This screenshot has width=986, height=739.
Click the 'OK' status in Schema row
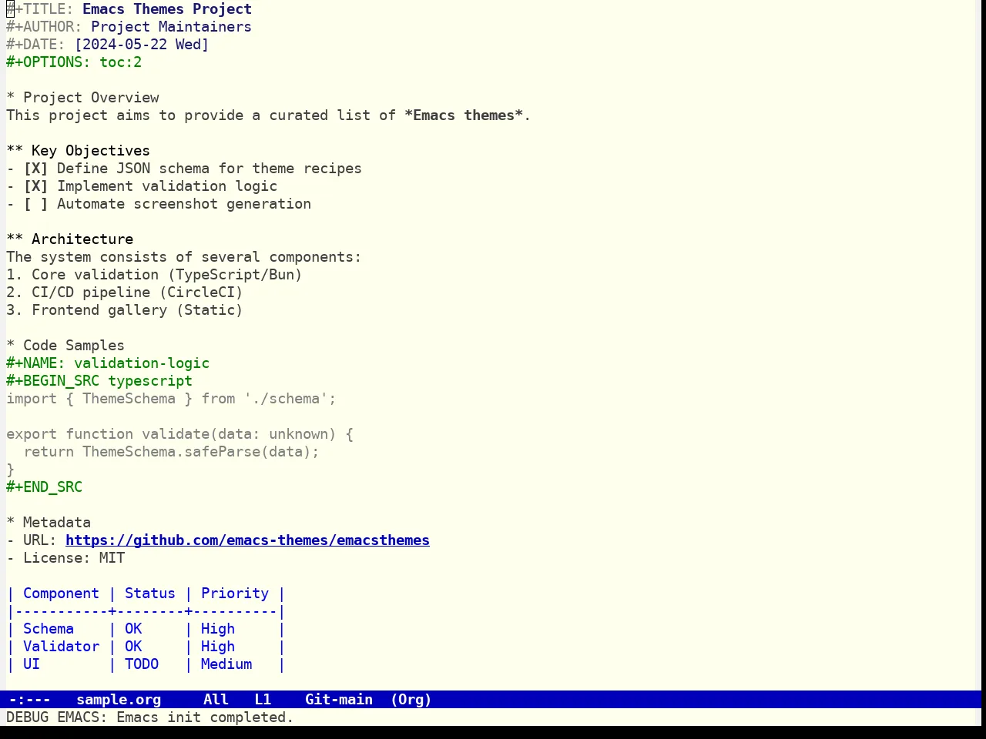point(133,629)
